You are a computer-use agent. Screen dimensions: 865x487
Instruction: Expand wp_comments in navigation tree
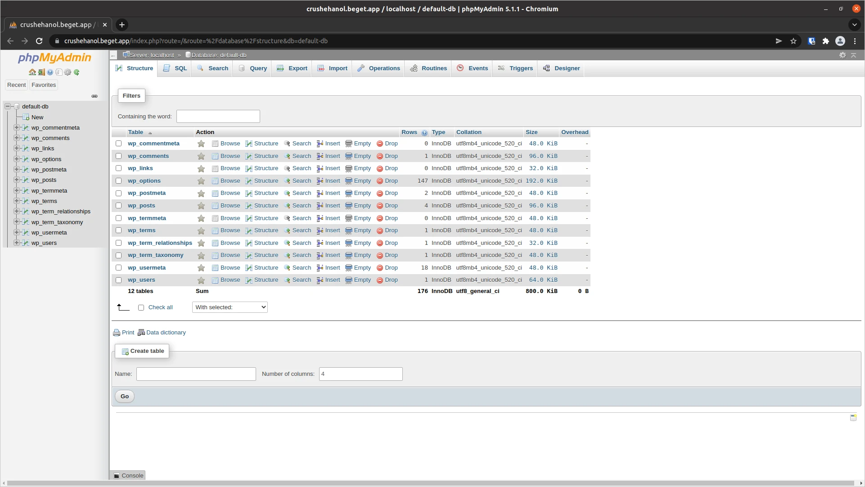coord(17,138)
